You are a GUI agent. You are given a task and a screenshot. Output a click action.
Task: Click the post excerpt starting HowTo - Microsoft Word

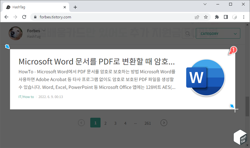tap(97, 79)
